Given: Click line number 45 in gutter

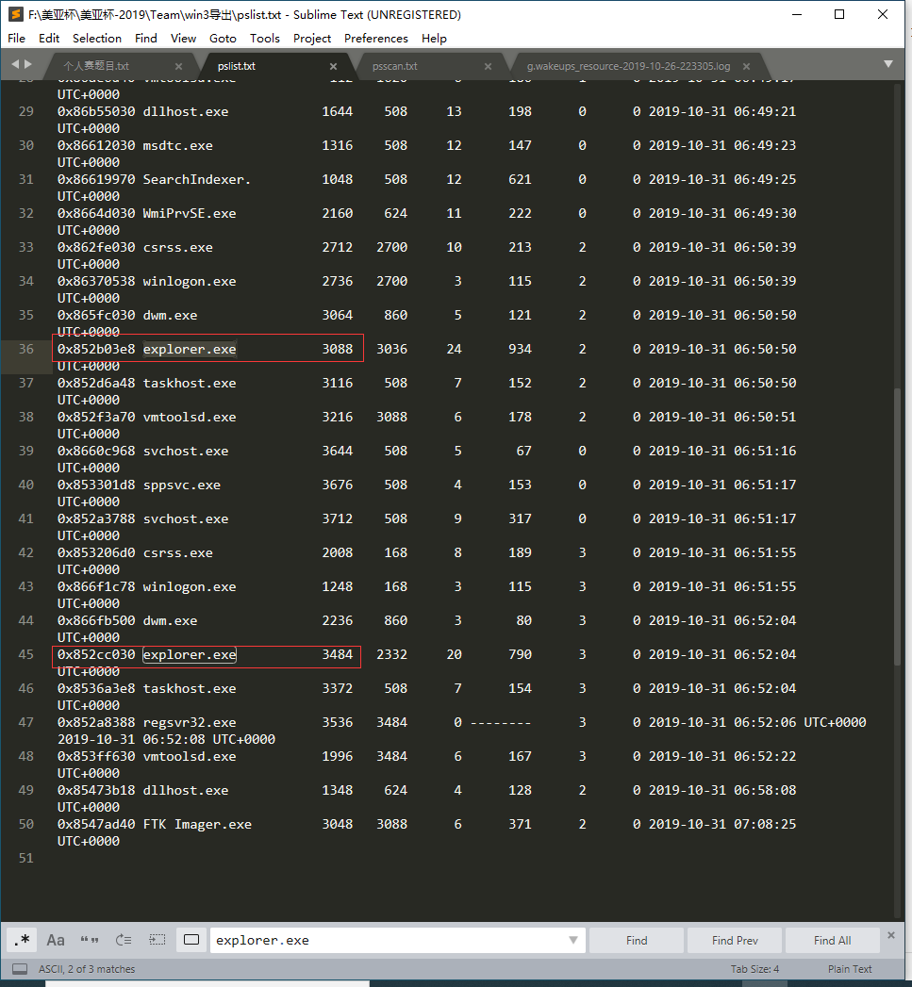Looking at the screenshot, I should point(25,654).
